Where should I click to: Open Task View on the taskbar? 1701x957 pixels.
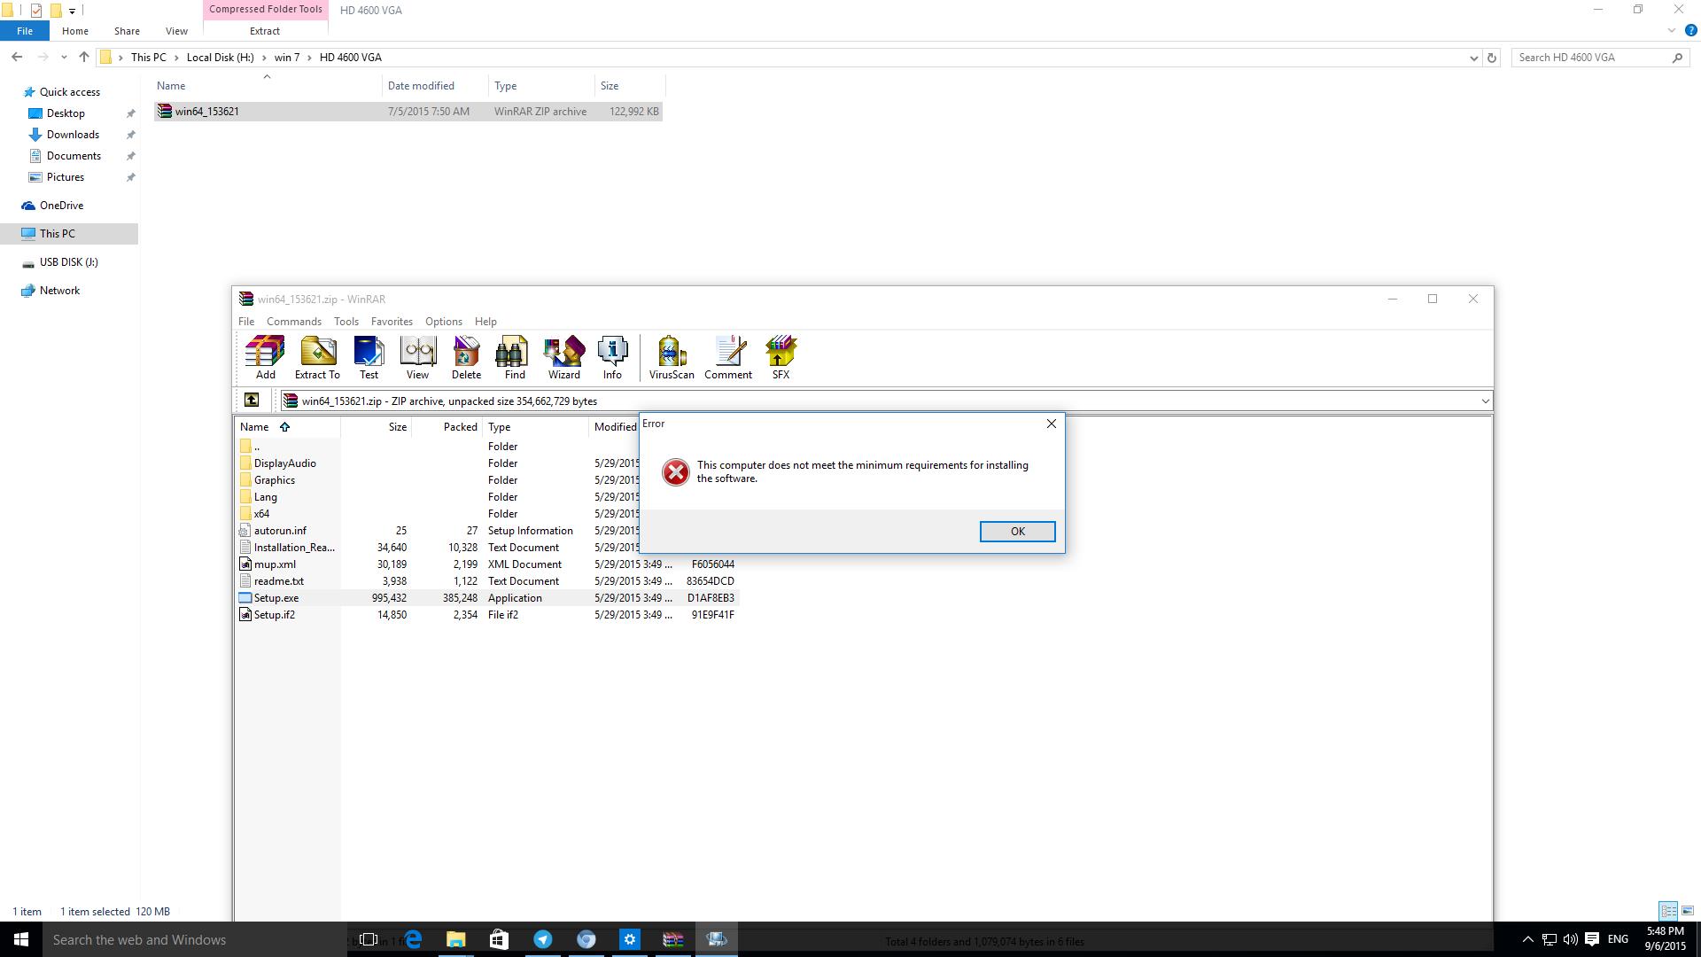pos(369,939)
